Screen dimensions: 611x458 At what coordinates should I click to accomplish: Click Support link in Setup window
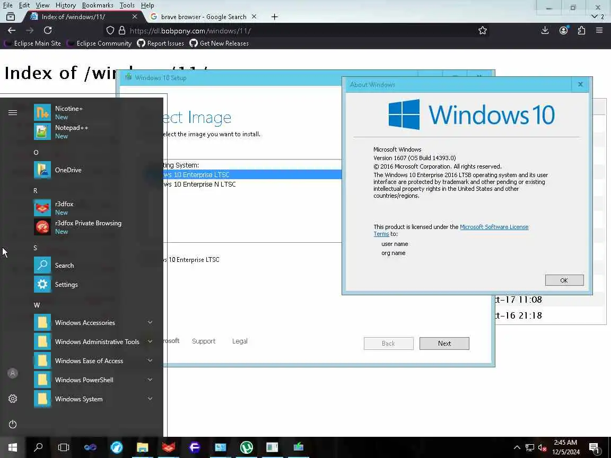tap(204, 341)
